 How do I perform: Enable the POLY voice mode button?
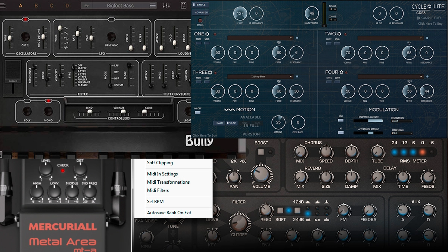click(x=27, y=111)
